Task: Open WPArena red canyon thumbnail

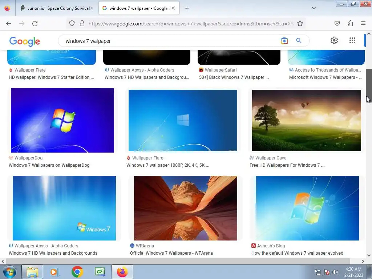Action: pyautogui.click(x=186, y=208)
